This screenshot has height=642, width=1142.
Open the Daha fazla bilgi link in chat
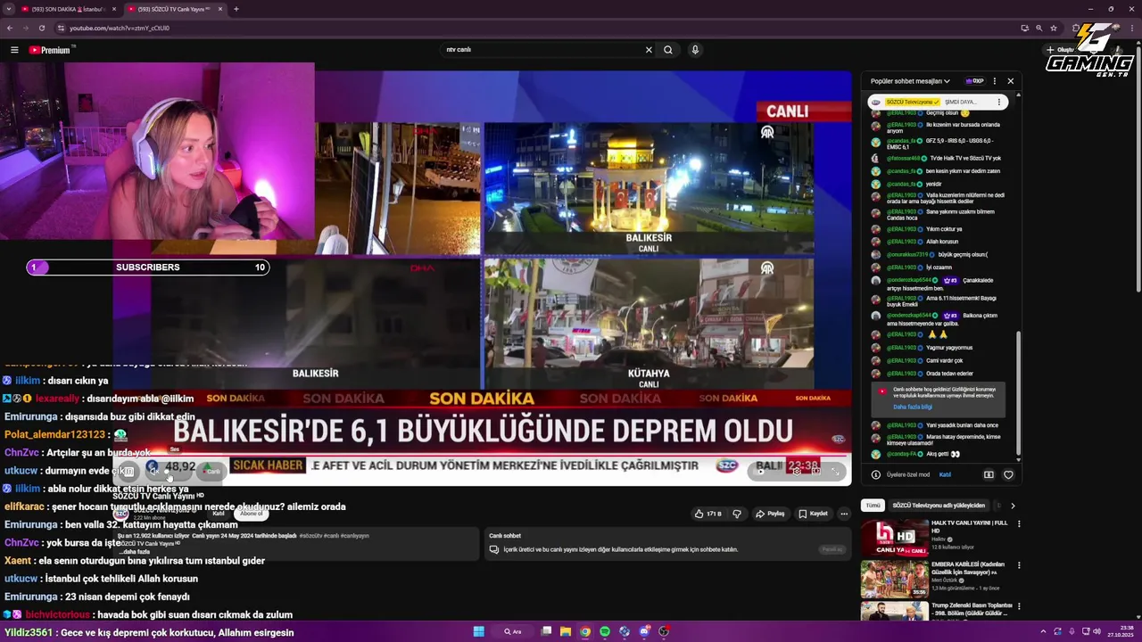[913, 407]
